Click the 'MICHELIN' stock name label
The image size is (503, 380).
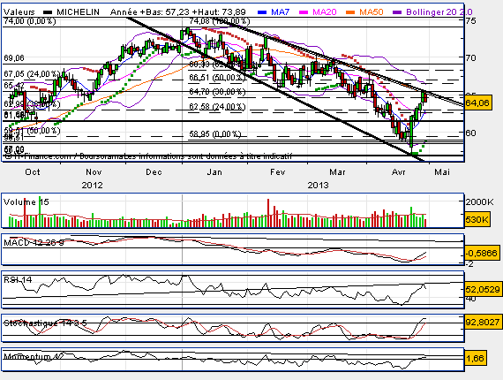(78, 12)
